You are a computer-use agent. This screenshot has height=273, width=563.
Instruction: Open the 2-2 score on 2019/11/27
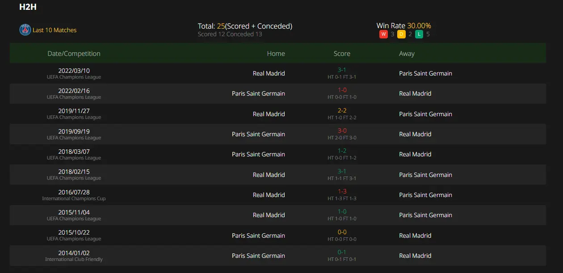(x=342, y=111)
